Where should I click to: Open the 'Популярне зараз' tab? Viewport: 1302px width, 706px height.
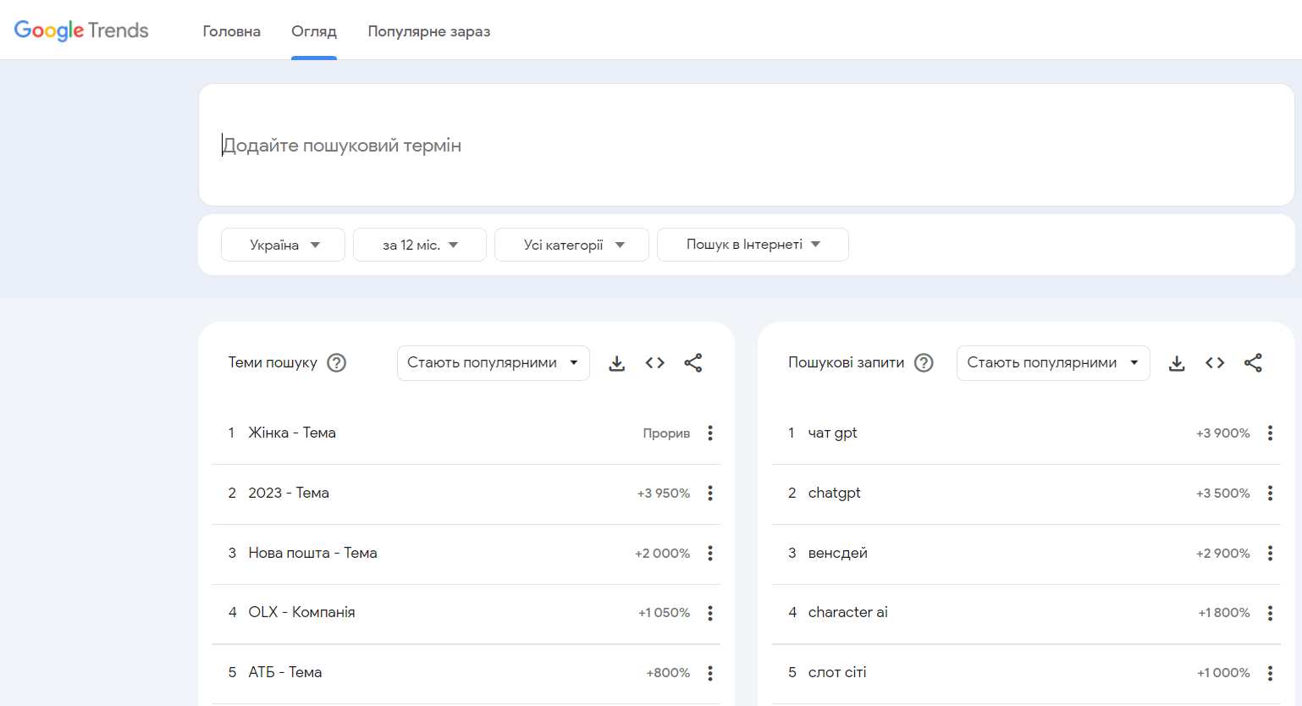pyautogui.click(x=429, y=30)
